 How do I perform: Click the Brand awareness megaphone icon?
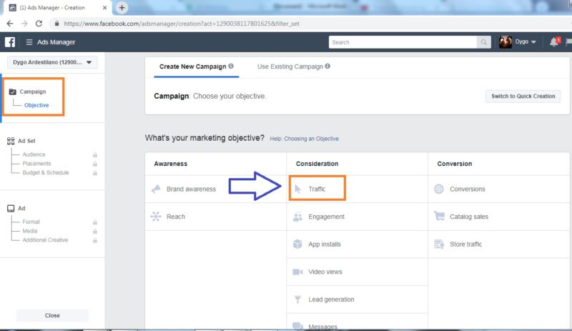(x=156, y=189)
